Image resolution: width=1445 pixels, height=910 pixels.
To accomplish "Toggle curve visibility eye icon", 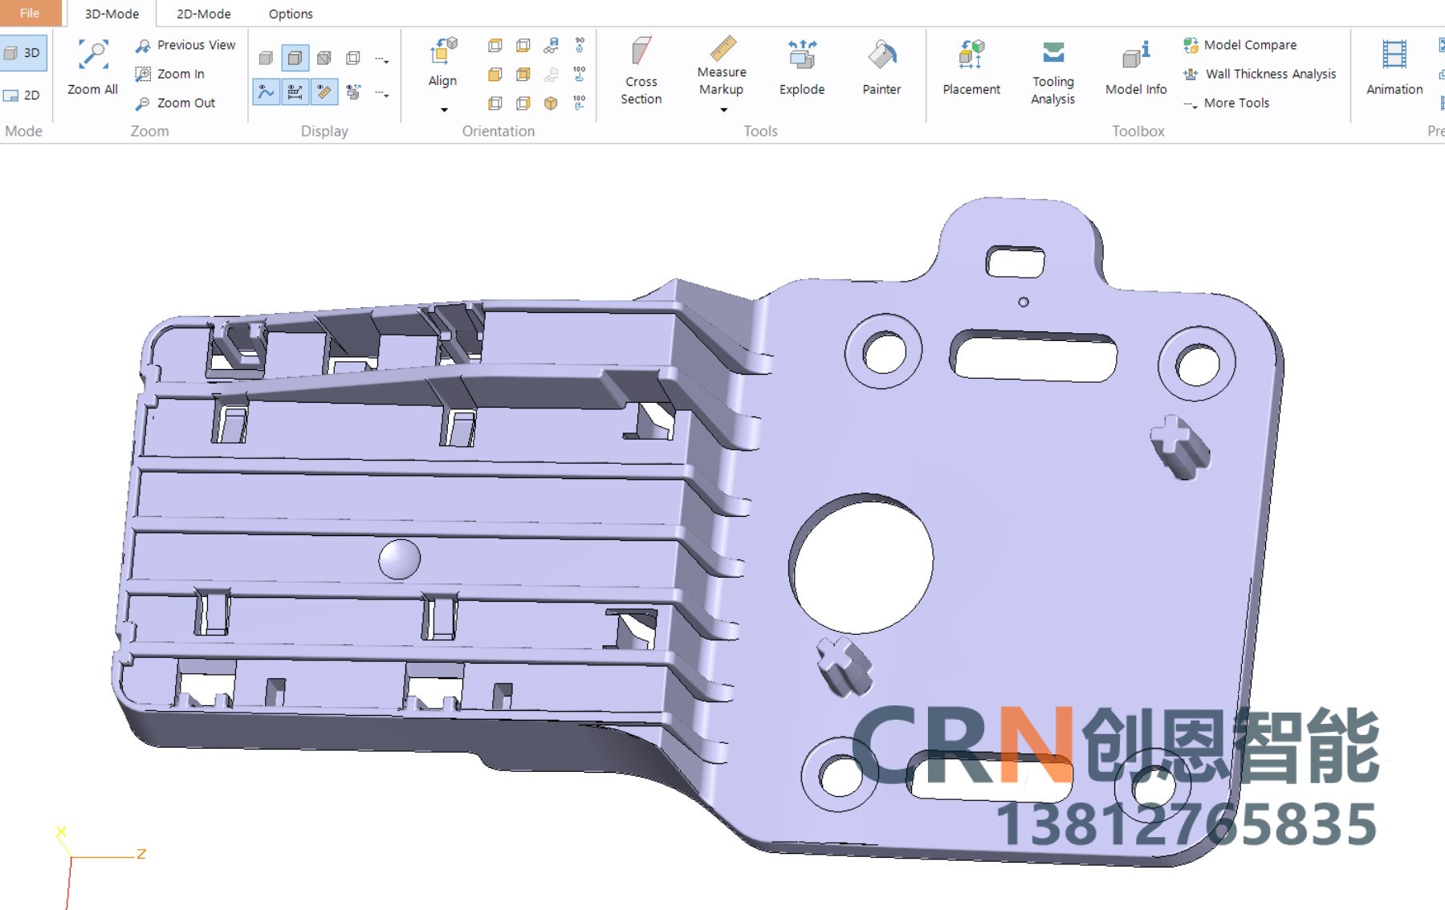I will click(x=266, y=92).
